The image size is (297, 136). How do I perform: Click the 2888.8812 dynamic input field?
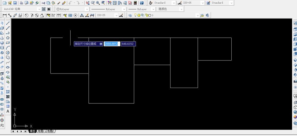(112, 44)
